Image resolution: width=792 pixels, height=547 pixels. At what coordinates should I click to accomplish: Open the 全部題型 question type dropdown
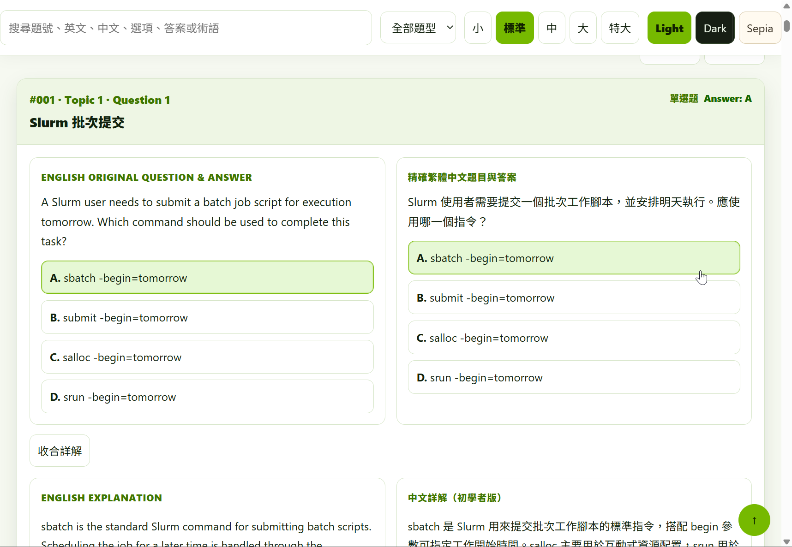pos(418,28)
